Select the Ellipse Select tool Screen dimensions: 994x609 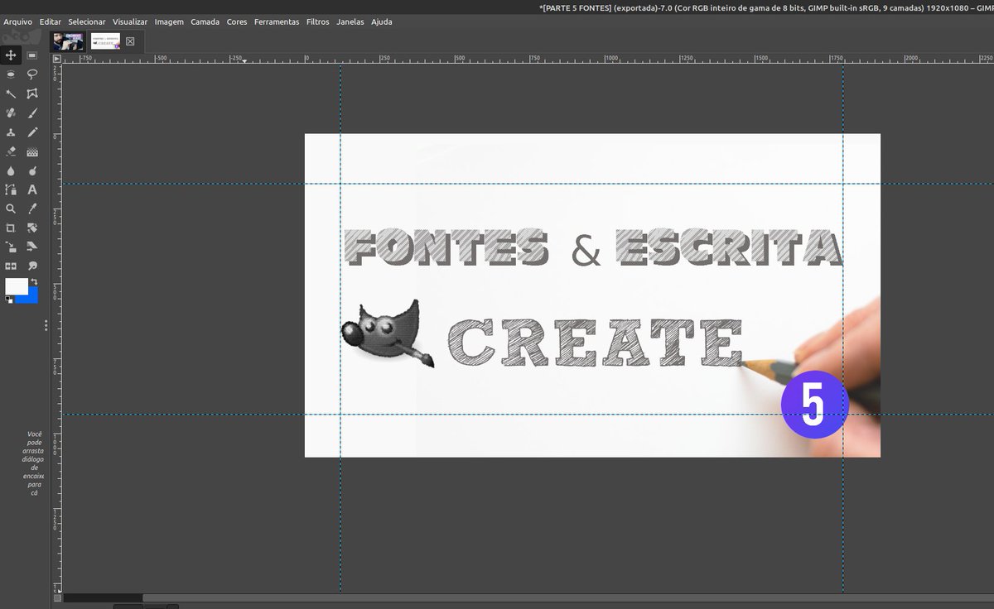click(x=11, y=74)
